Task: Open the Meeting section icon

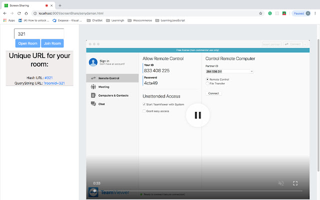Action: [93, 86]
